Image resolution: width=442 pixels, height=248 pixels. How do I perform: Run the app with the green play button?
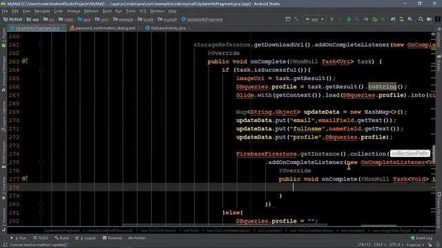pyautogui.click(x=332, y=19)
